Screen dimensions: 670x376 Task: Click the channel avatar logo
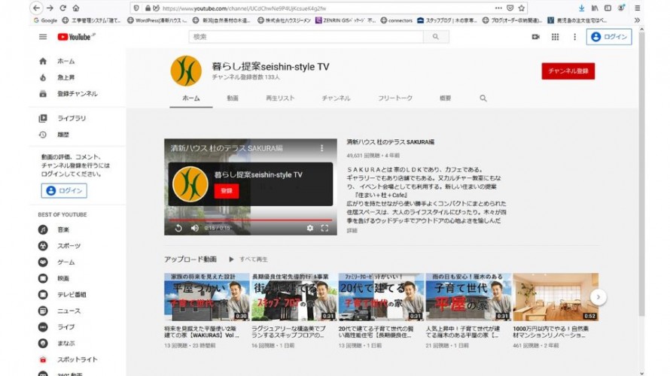point(186,71)
